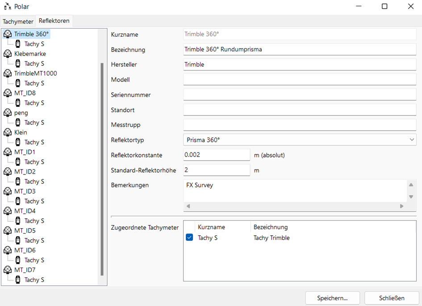
Task: Select Tachy S under MT_ID5
Action: 34,241
